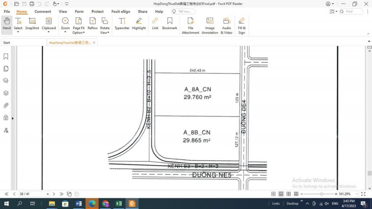Screen dimensions: 372x209
Task: Click Undo in quick access toolbar
Action: [x=39, y=4]
